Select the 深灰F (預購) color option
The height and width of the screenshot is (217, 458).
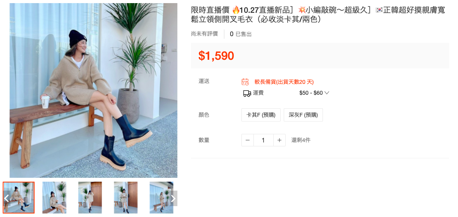pyautogui.click(x=303, y=115)
